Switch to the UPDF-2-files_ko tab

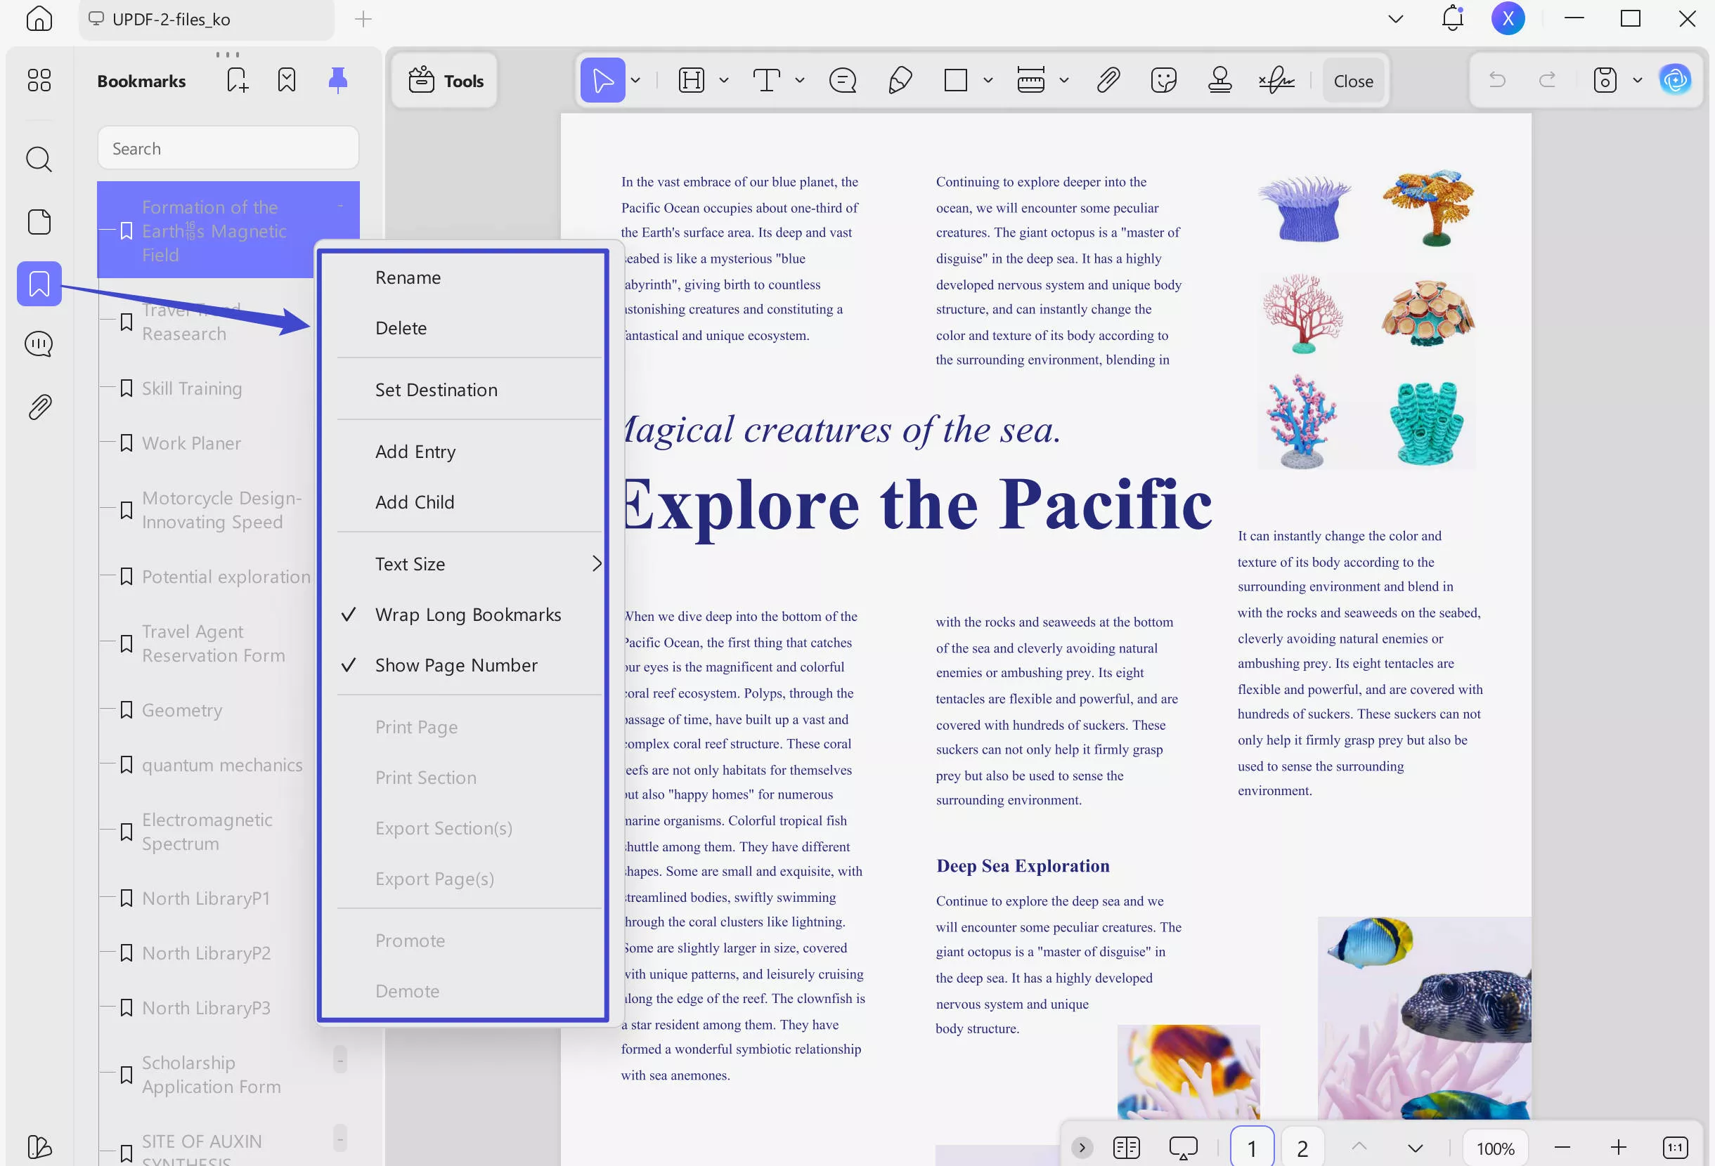207,19
